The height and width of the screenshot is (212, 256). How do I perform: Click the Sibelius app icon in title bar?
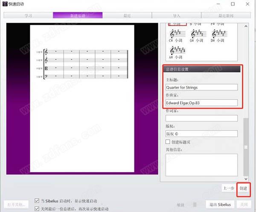(x=5, y=4)
